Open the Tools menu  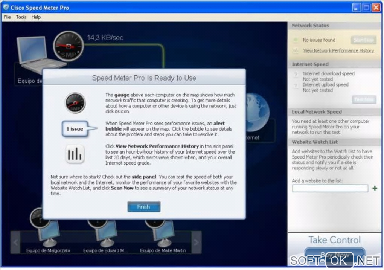[x=21, y=17]
